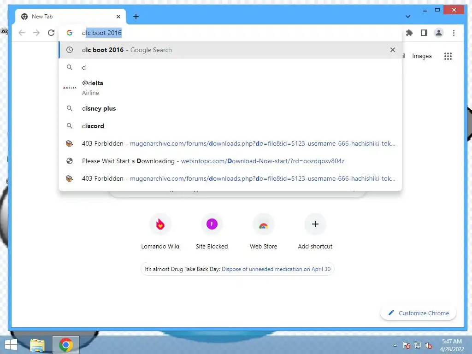Remove the dlc boot 2016 suggestion

point(393,50)
